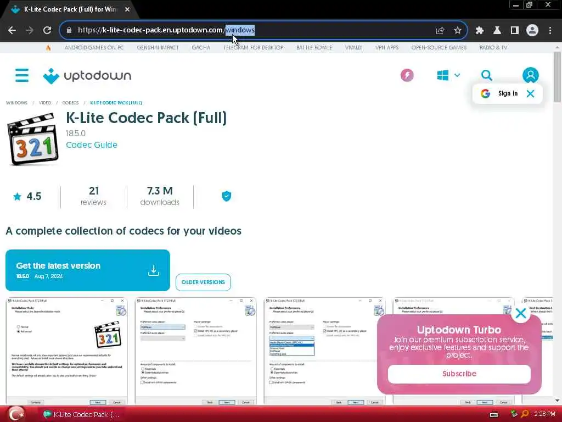Click the green tray icon beside the keyboard
Screen dimensions: 562x422
[514, 414]
